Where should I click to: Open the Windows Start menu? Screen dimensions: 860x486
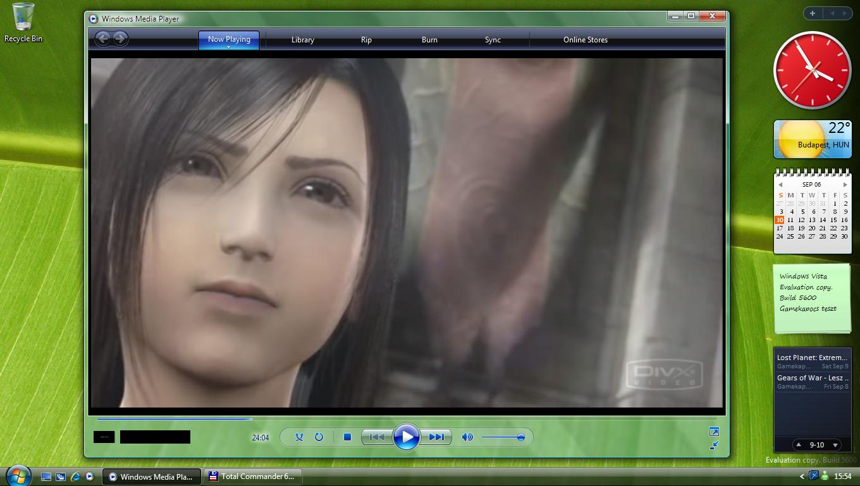click(x=18, y=476)
